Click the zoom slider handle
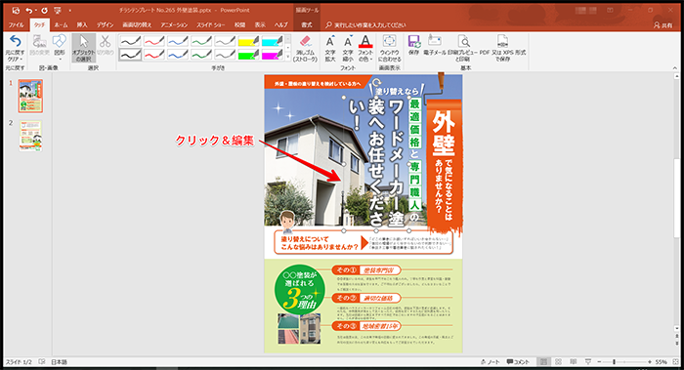 tap(614, 362)
